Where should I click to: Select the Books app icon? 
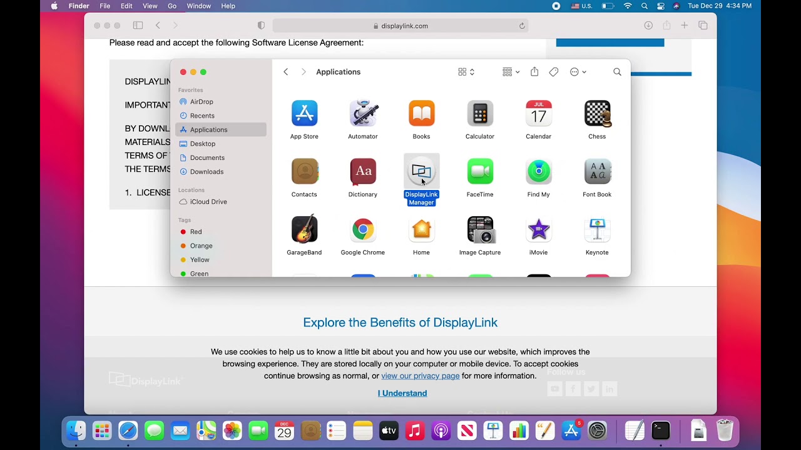(421, 113)
